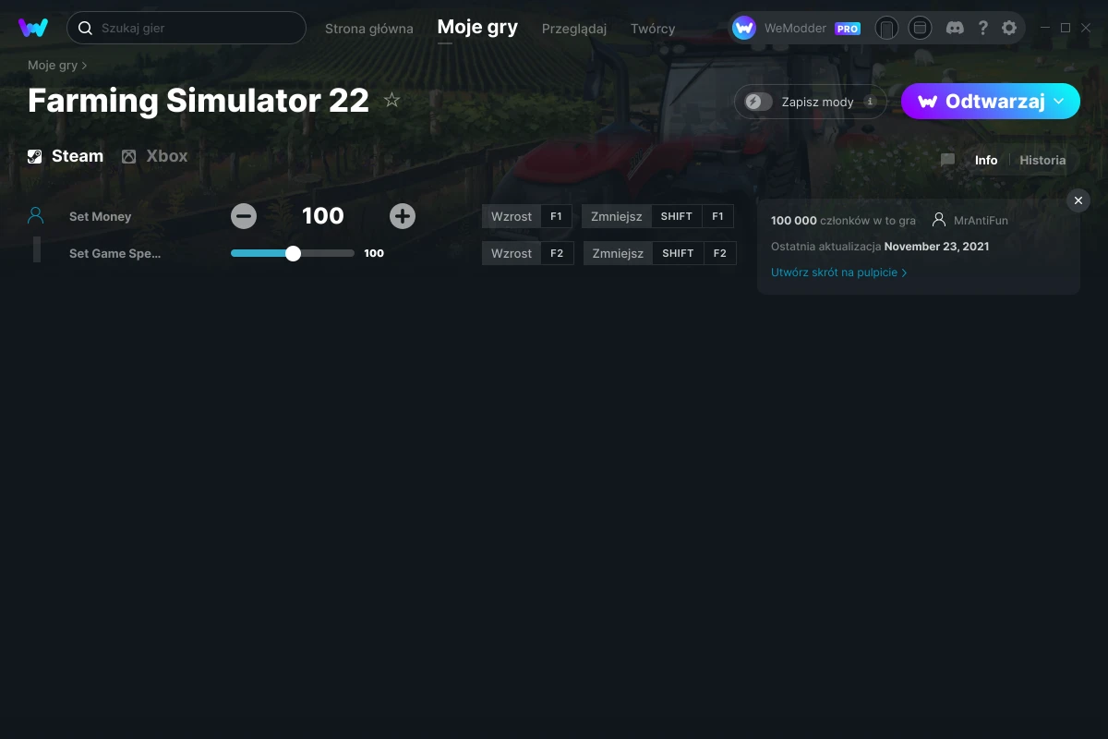Increase Set Money with plus button
This screenshot has height=739, width=1108.
pyautogui.click(x=403, y=216)
